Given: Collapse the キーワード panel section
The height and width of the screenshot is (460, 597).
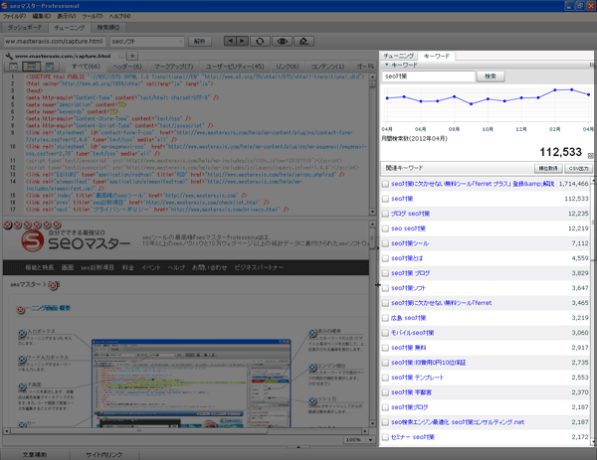Looking at the screenshot, I should (386, 65).
